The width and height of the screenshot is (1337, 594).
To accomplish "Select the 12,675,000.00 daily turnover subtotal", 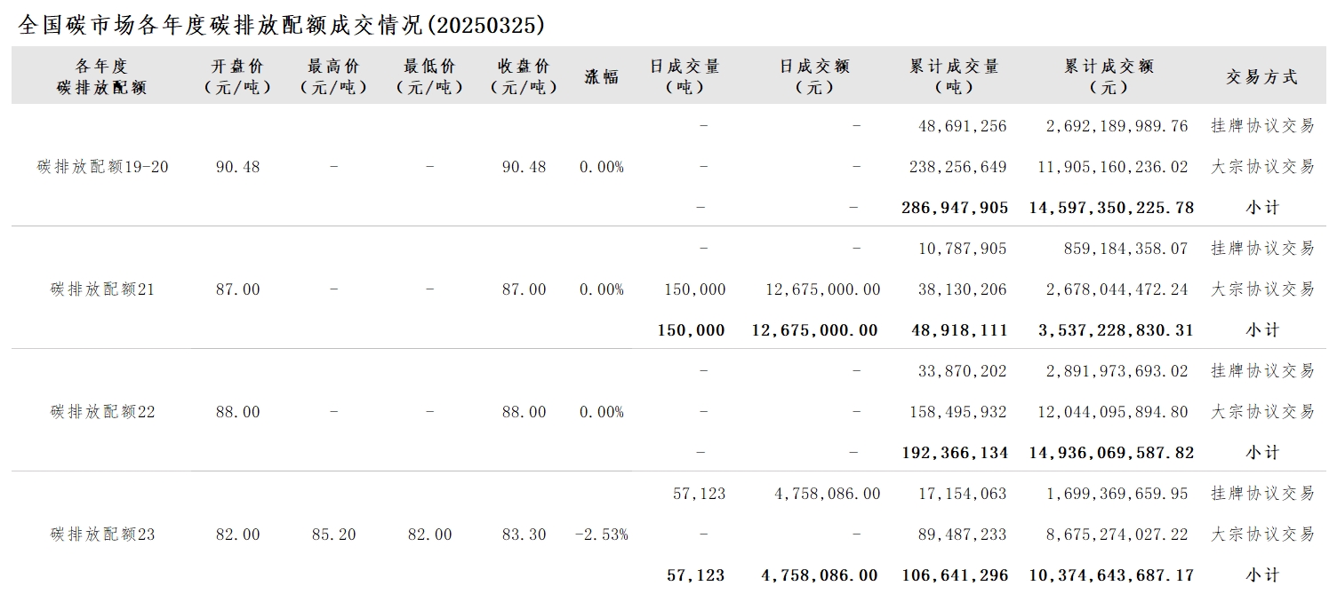I will [x=814, y=330].
